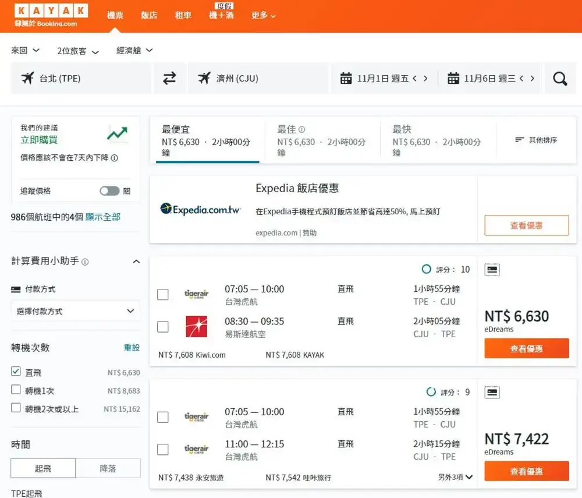Select the 降落 time tab
This screenshot has width=582, height=498.
coord(108,468)
